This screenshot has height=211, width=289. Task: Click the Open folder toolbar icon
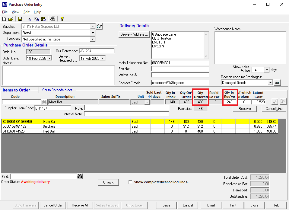point(11,19)
